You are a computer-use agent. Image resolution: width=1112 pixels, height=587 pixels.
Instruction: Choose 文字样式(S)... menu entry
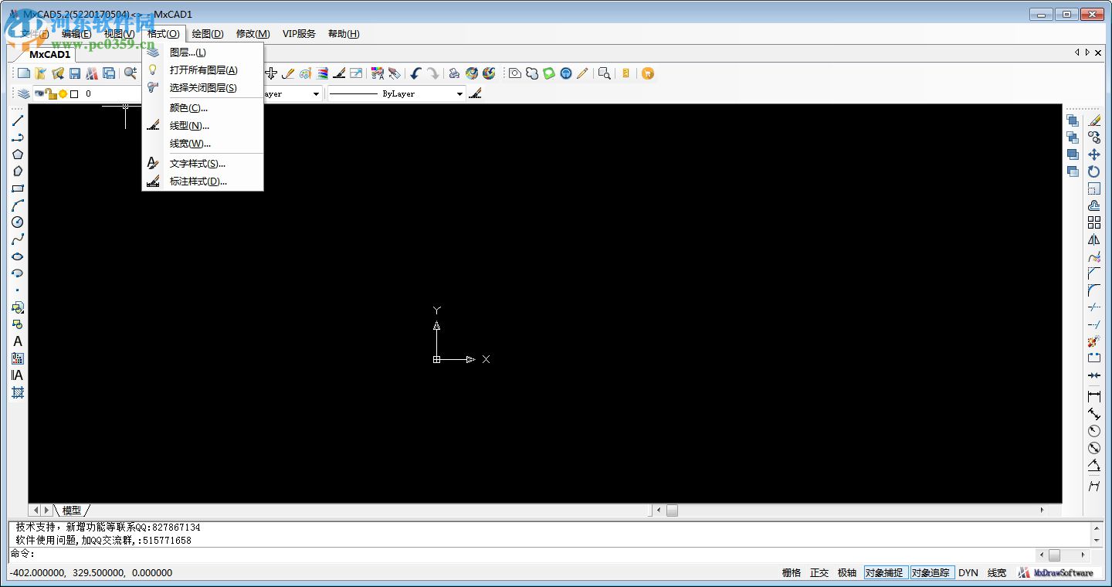point(203,164)
